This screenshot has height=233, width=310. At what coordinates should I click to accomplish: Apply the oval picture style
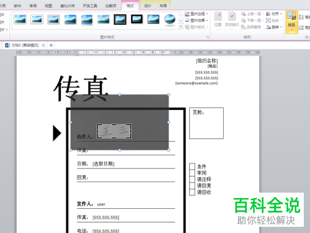coord(170,19)
